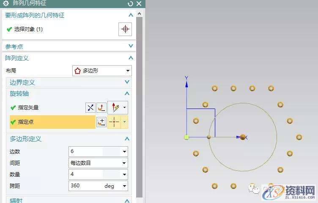Expand the 边界定义 section

pos(127,82)
